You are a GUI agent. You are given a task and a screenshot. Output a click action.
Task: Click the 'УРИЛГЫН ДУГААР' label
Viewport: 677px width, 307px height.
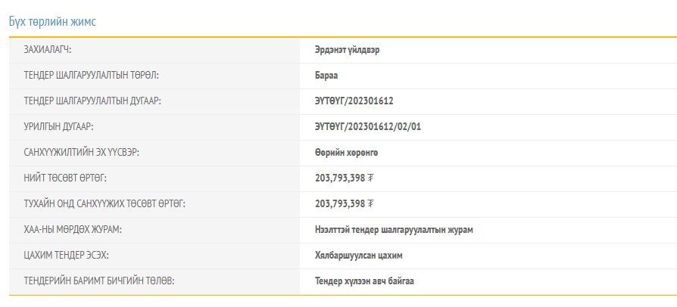point(58,127)
